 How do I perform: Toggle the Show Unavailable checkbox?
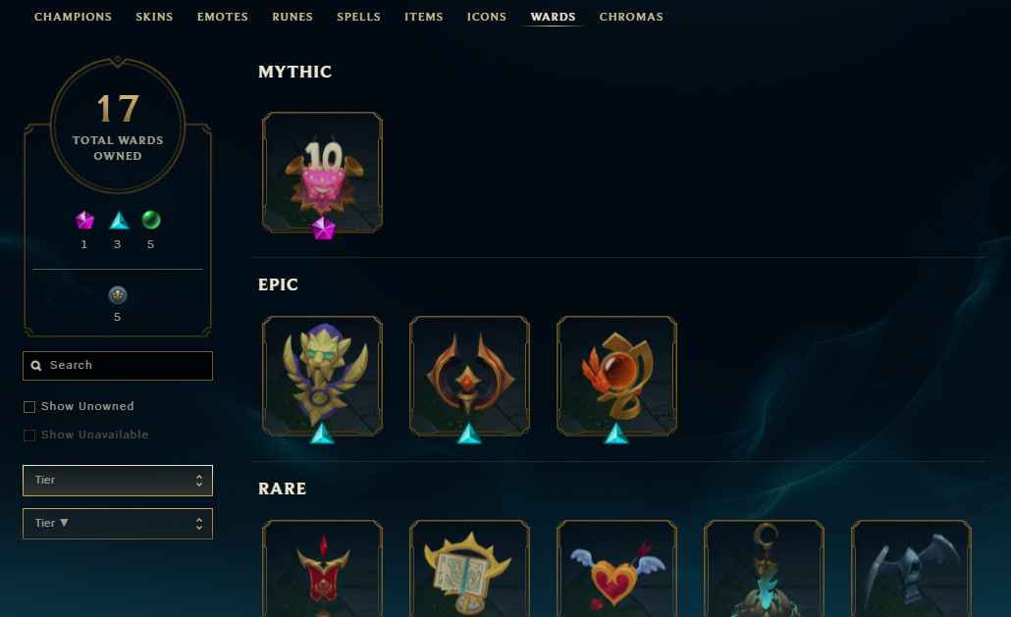pyautogui.click(x=29, y=436)
